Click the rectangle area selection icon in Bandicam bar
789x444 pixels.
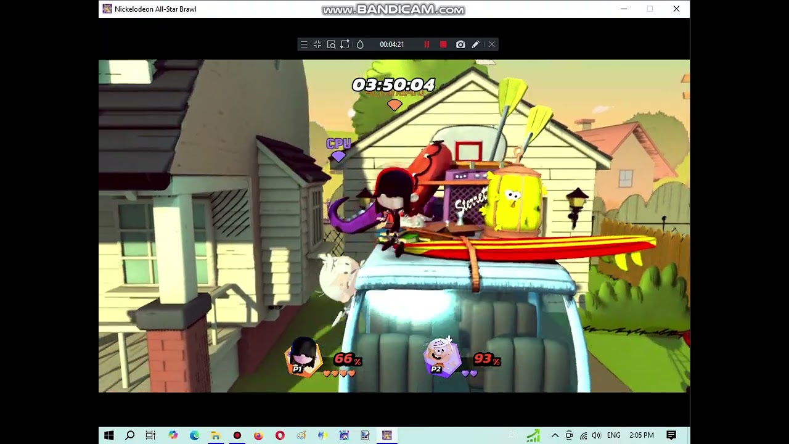345,44
